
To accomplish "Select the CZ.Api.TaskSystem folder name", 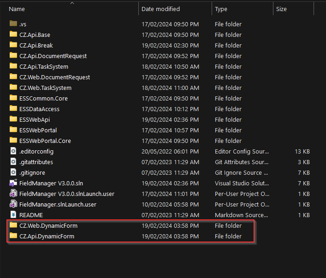I will [44, 66].
